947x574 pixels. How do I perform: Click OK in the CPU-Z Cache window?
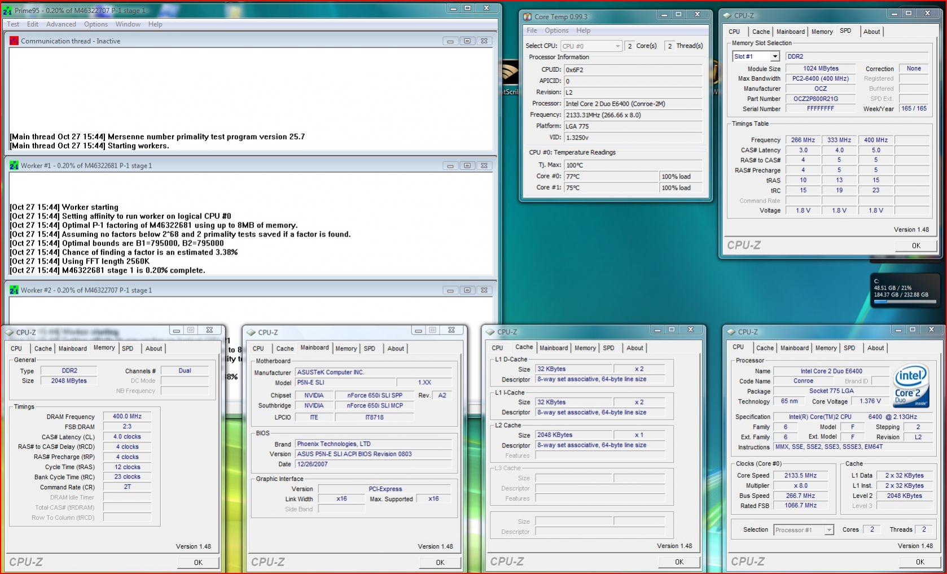(679, 562)
